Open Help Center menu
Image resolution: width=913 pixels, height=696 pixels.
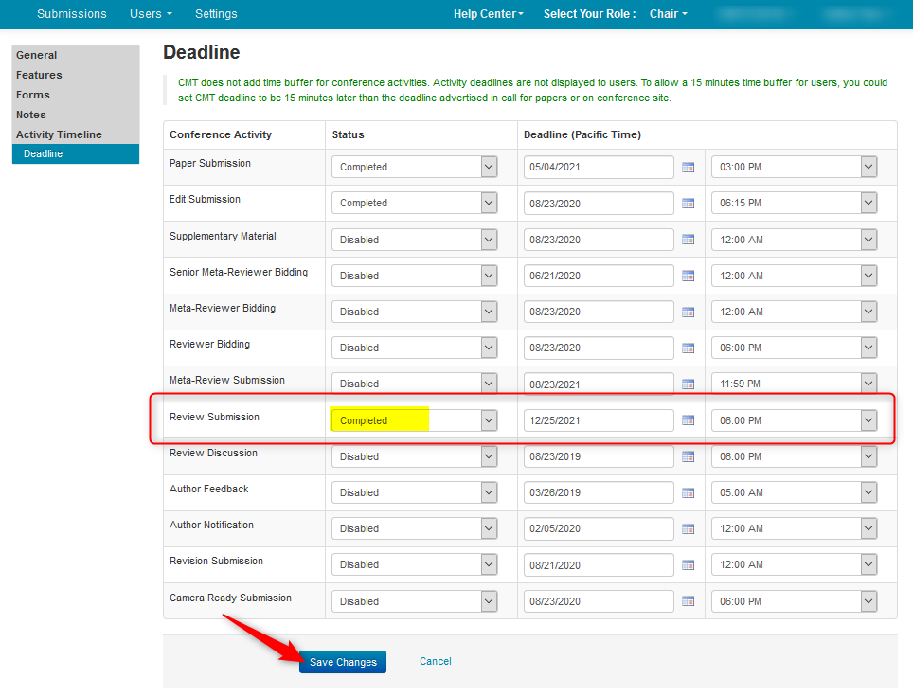[488, 14]
